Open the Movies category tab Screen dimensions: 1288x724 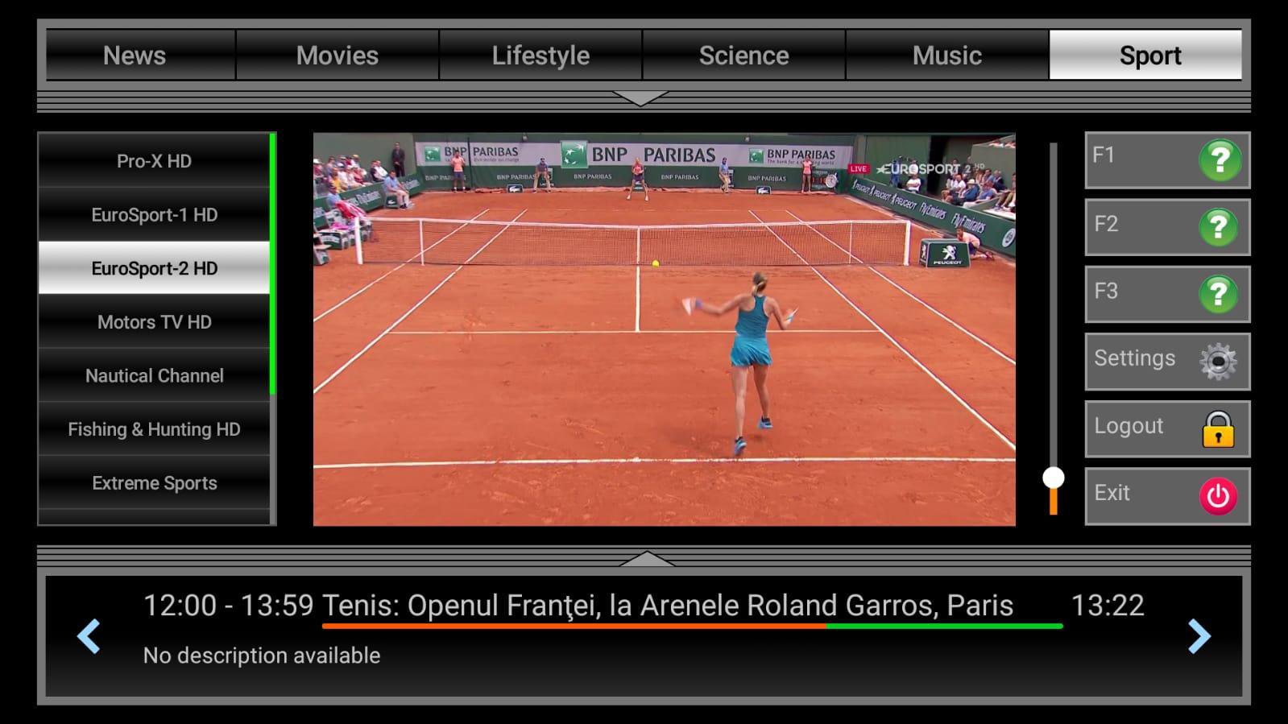pos(337,56)
